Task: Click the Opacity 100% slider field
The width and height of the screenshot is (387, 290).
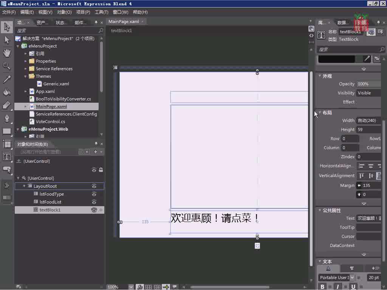Action: click(x=369, y=84)
